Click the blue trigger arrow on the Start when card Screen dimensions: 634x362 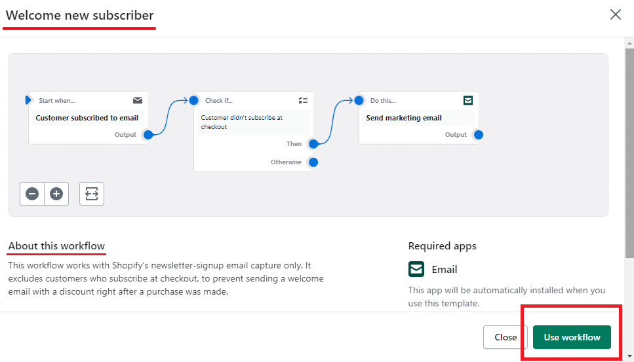28,100
